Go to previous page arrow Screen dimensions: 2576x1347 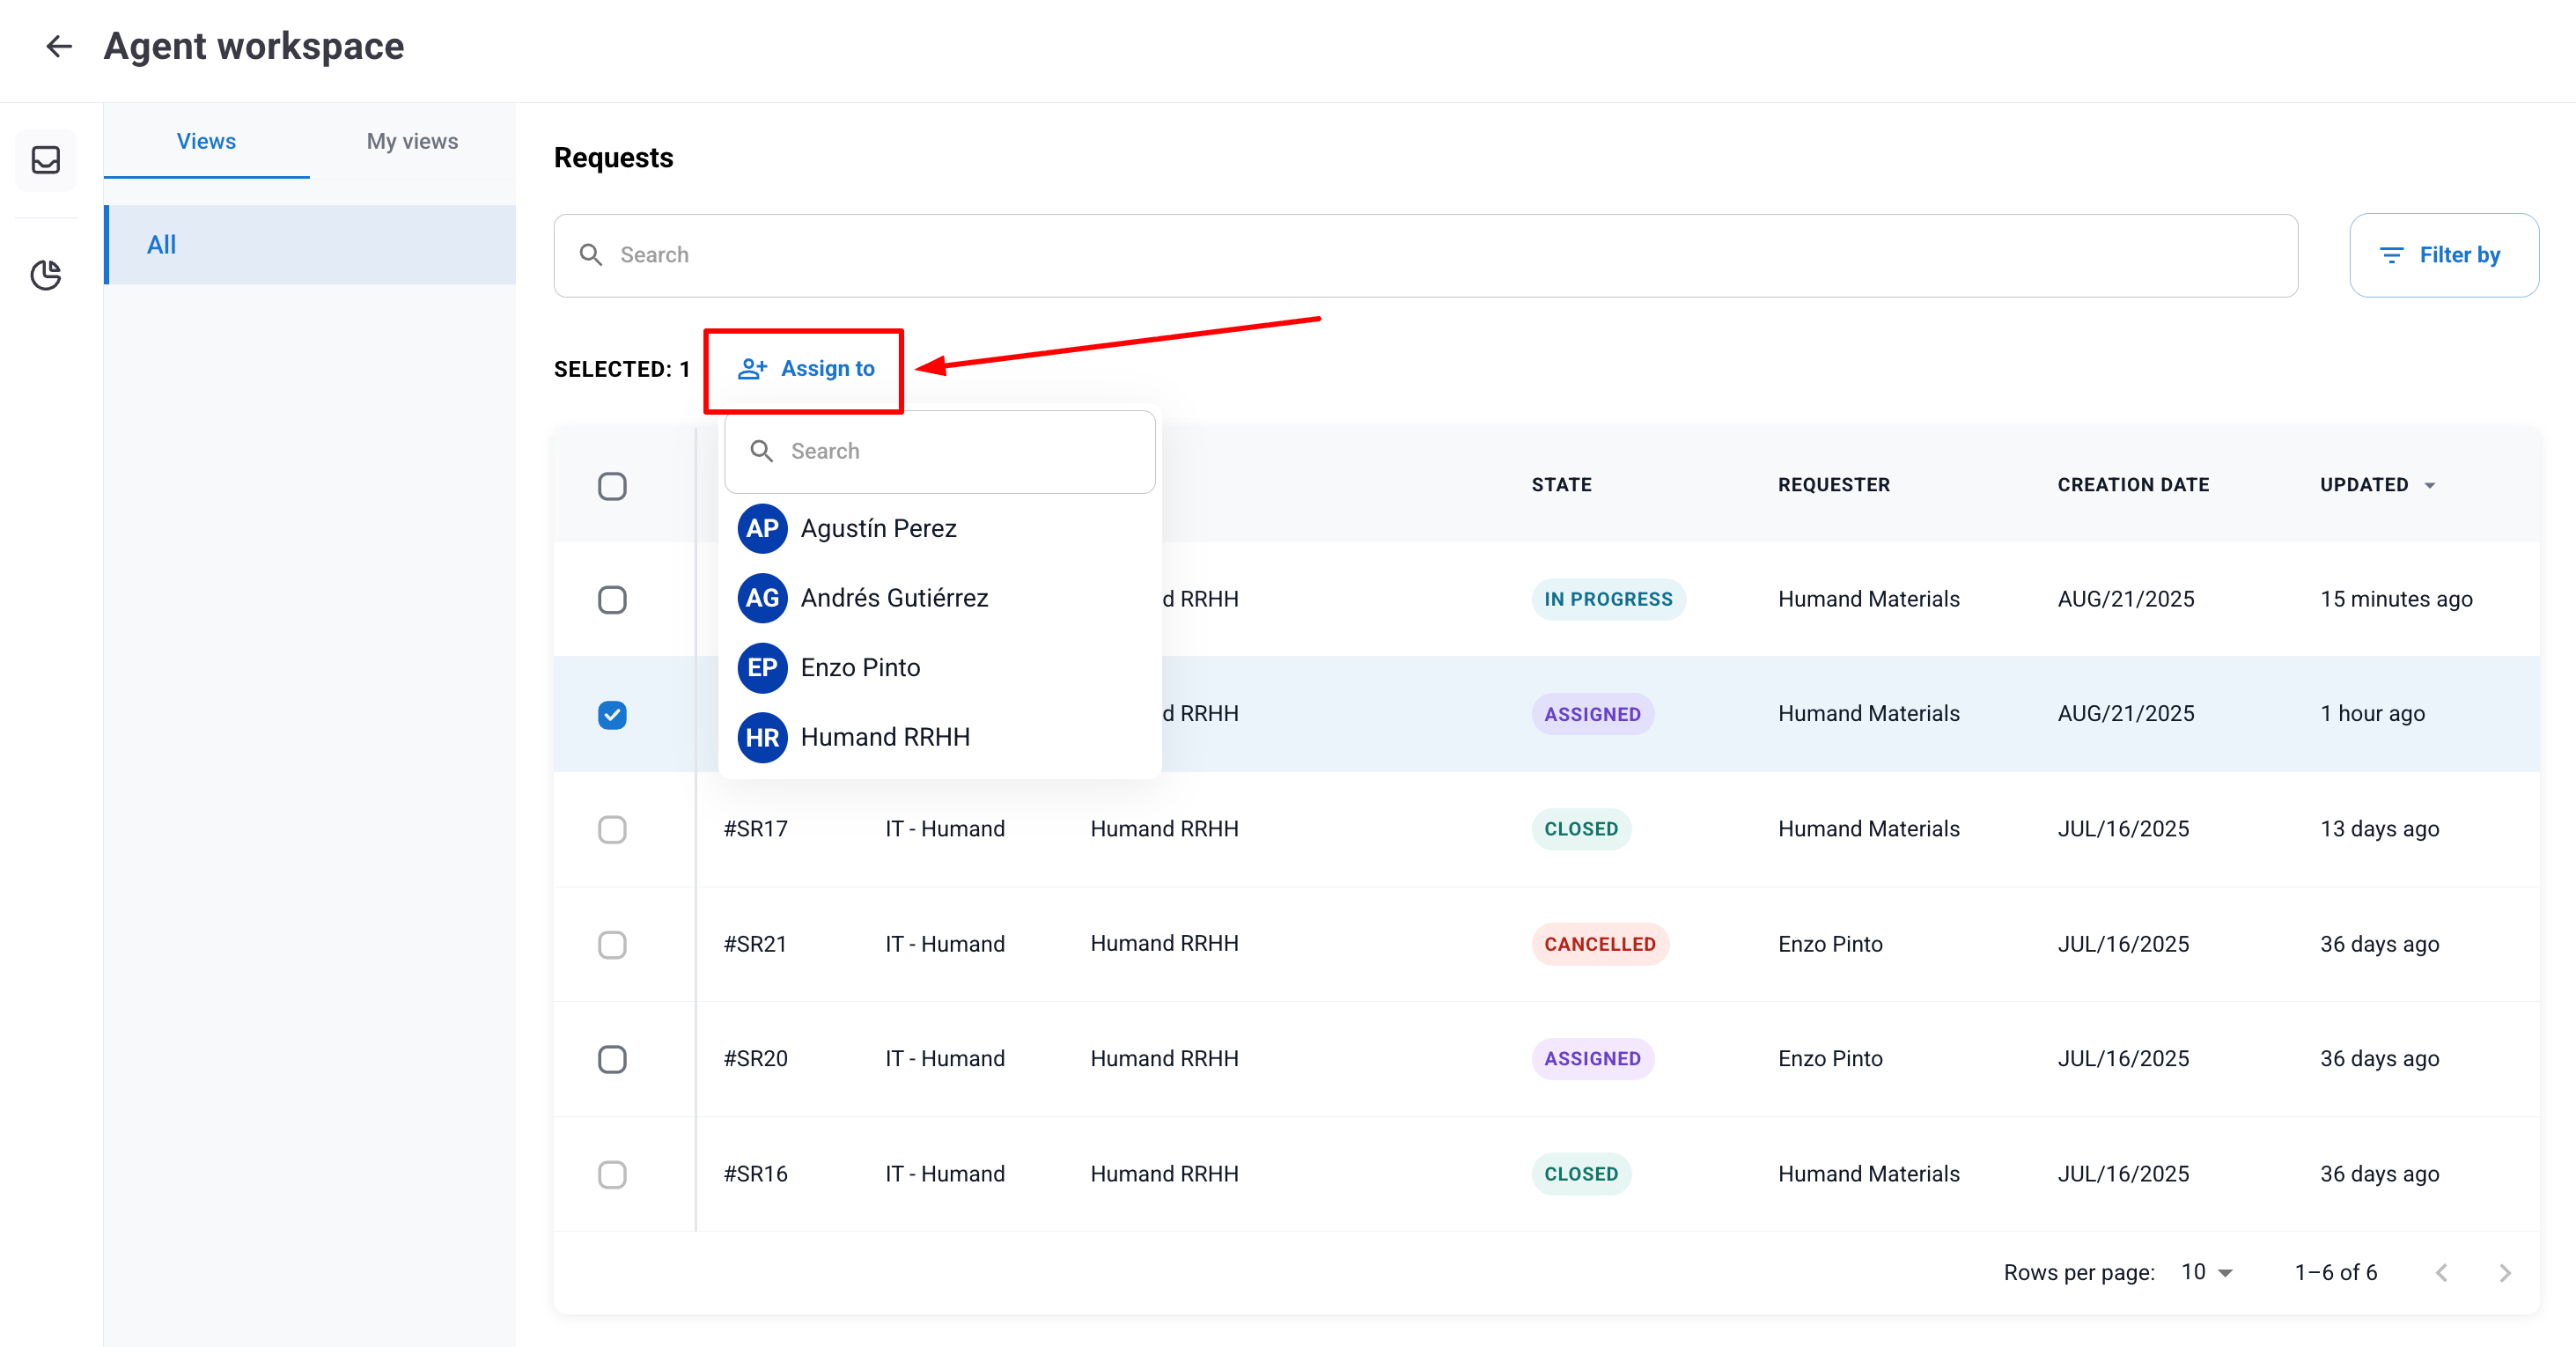tap(2442, 1272)
